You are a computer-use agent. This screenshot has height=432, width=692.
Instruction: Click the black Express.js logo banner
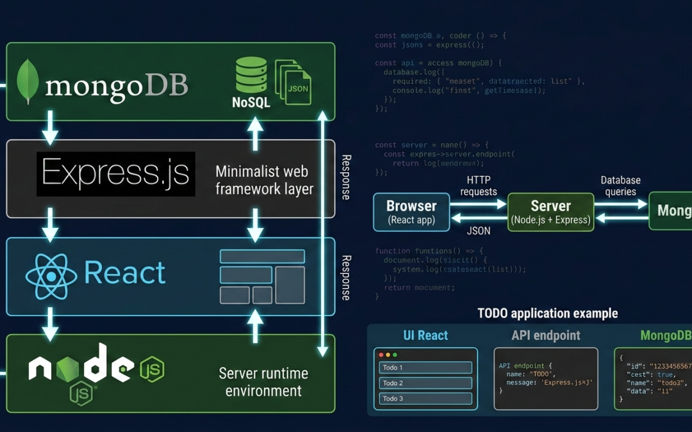[115, 174]
